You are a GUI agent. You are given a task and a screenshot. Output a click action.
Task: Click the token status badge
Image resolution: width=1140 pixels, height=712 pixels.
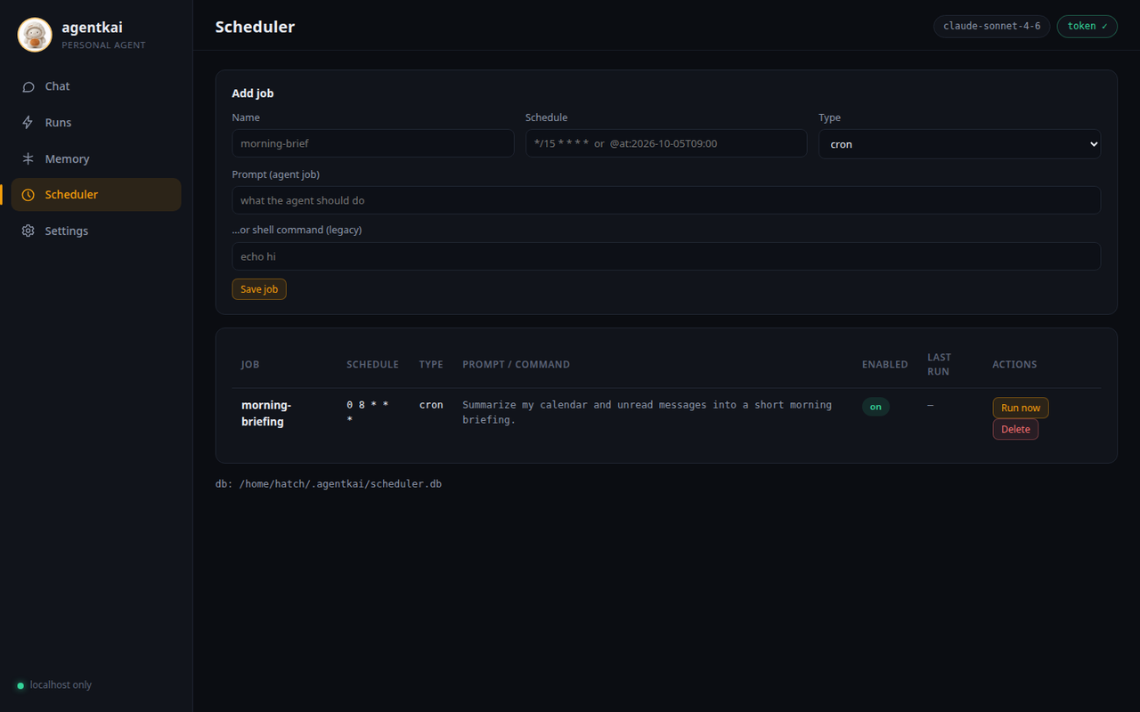(x=1087, y=26)
